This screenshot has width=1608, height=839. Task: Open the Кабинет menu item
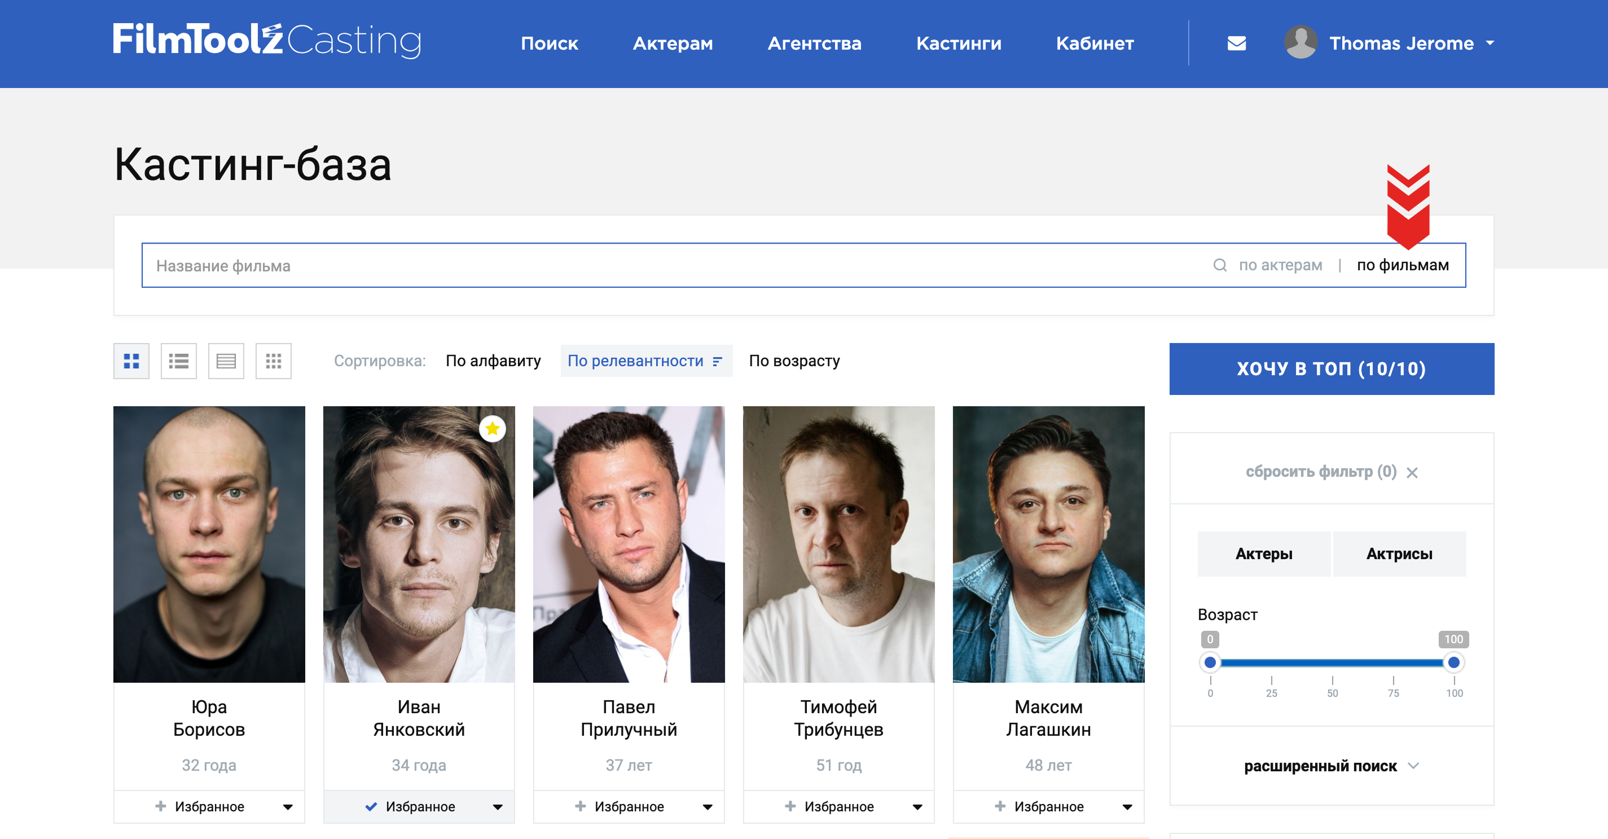coord(1094,43)
